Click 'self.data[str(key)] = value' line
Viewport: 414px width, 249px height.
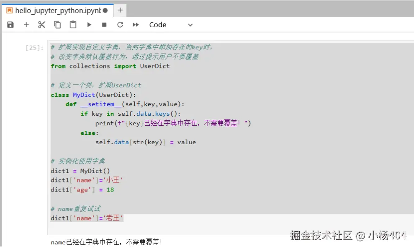coord(146,142)
